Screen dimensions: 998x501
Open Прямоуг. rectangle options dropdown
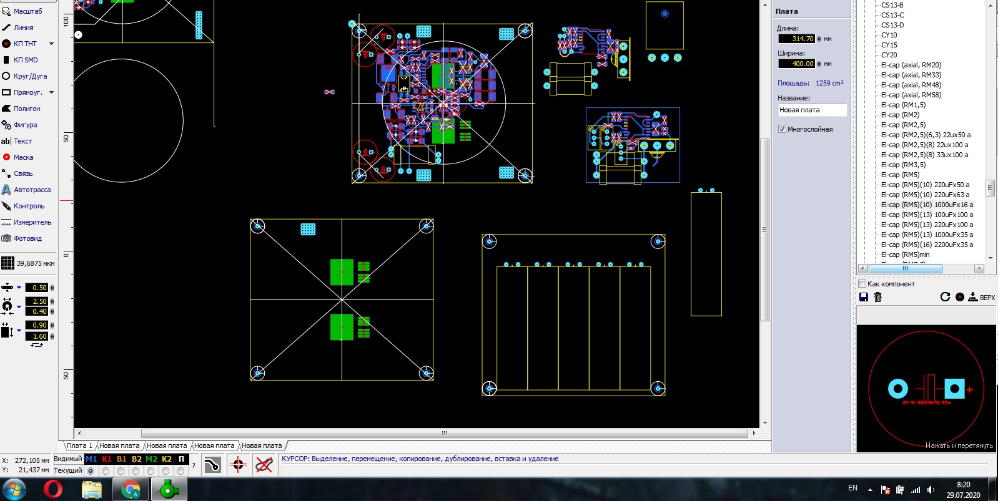(51, 92)
